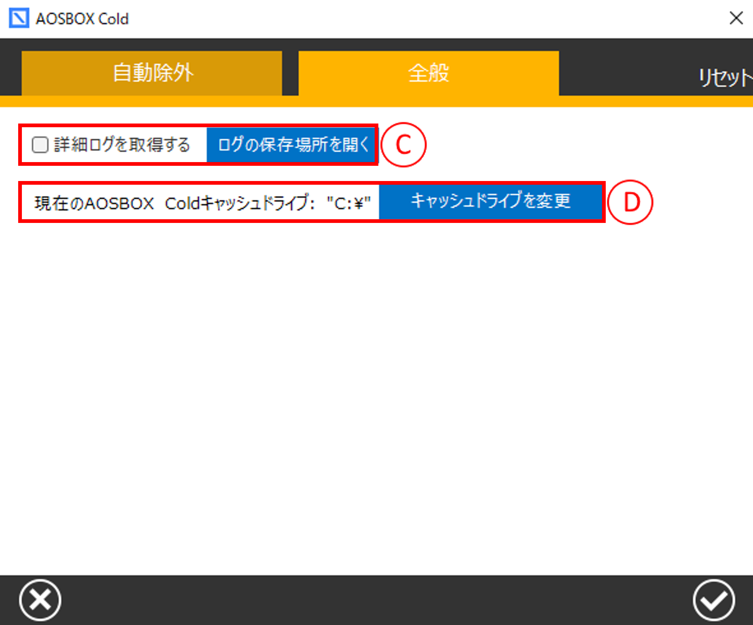Image resolution: width=753 pixels, height=625 pixels.
Task: Select the 全般 tab
Action: click(x=428, y=73)
